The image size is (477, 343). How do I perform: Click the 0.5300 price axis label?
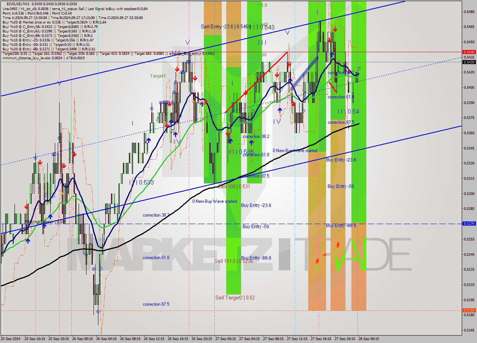point(468,193)
